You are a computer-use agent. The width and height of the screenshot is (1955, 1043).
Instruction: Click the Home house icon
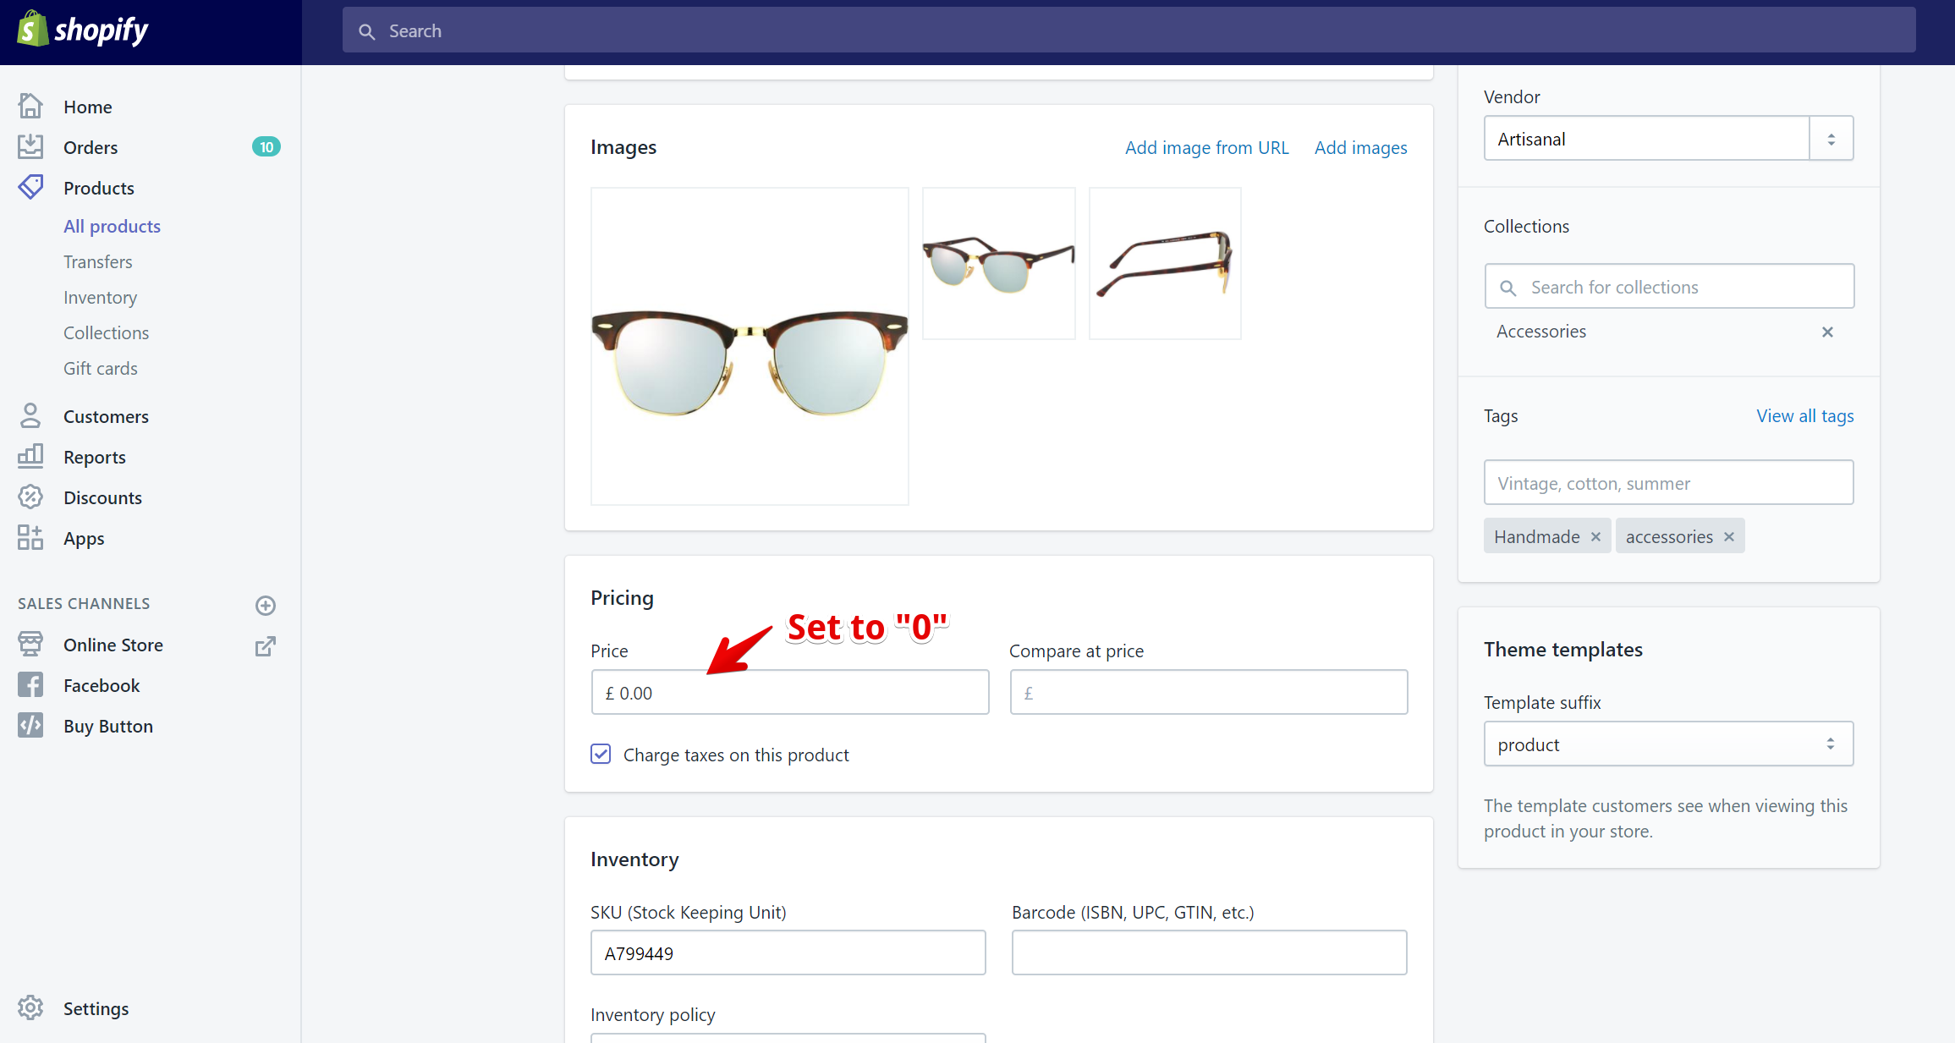pyautogui.click(x=30, y=107)
